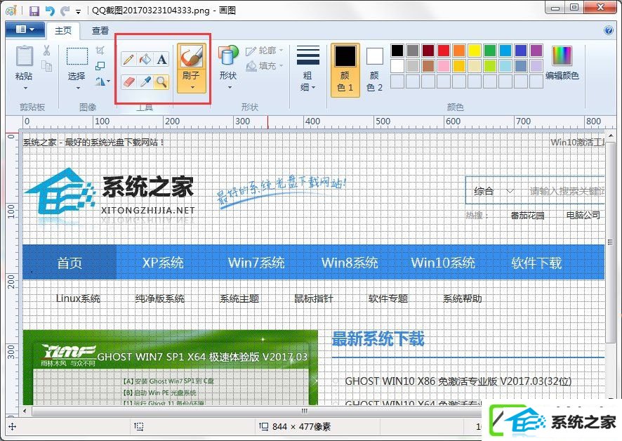This screenshot has width=622, height=441.
Task: Open the Help question mark icon
Action: coord(609,31)
